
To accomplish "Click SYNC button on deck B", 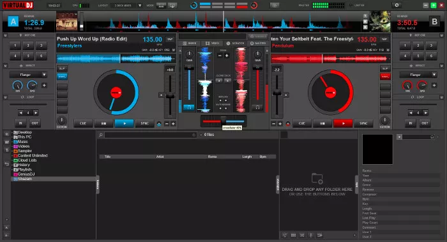I will tap(363, 123).
